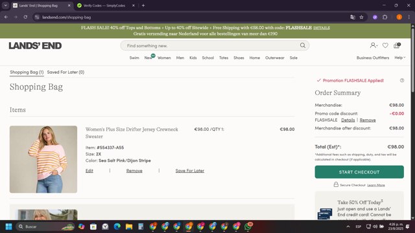Open the Kids menu
This screenshot has width=415, height=233.
tap(193, 58)
